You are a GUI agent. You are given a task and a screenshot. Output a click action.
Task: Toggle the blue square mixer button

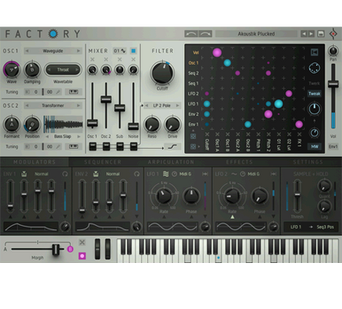pos(133,51)
